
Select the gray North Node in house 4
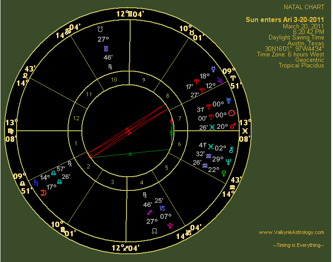coord(155,230)
